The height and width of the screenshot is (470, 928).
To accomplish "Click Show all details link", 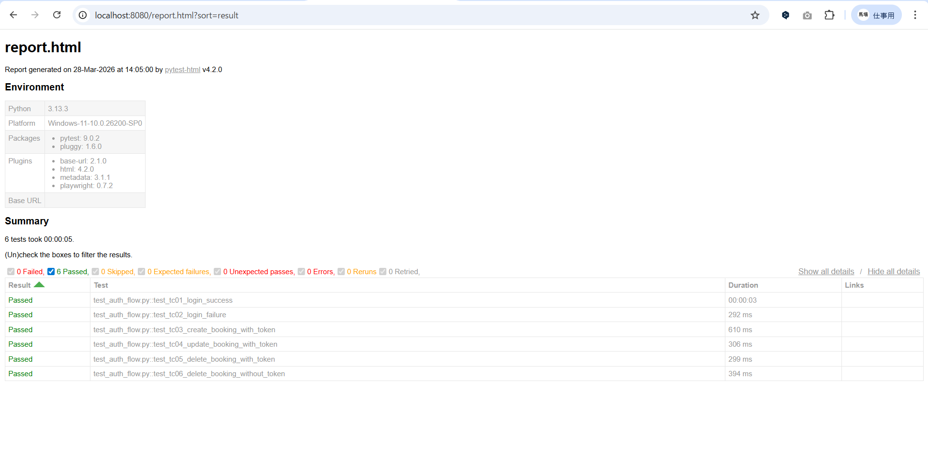I will tap(826, 272).
